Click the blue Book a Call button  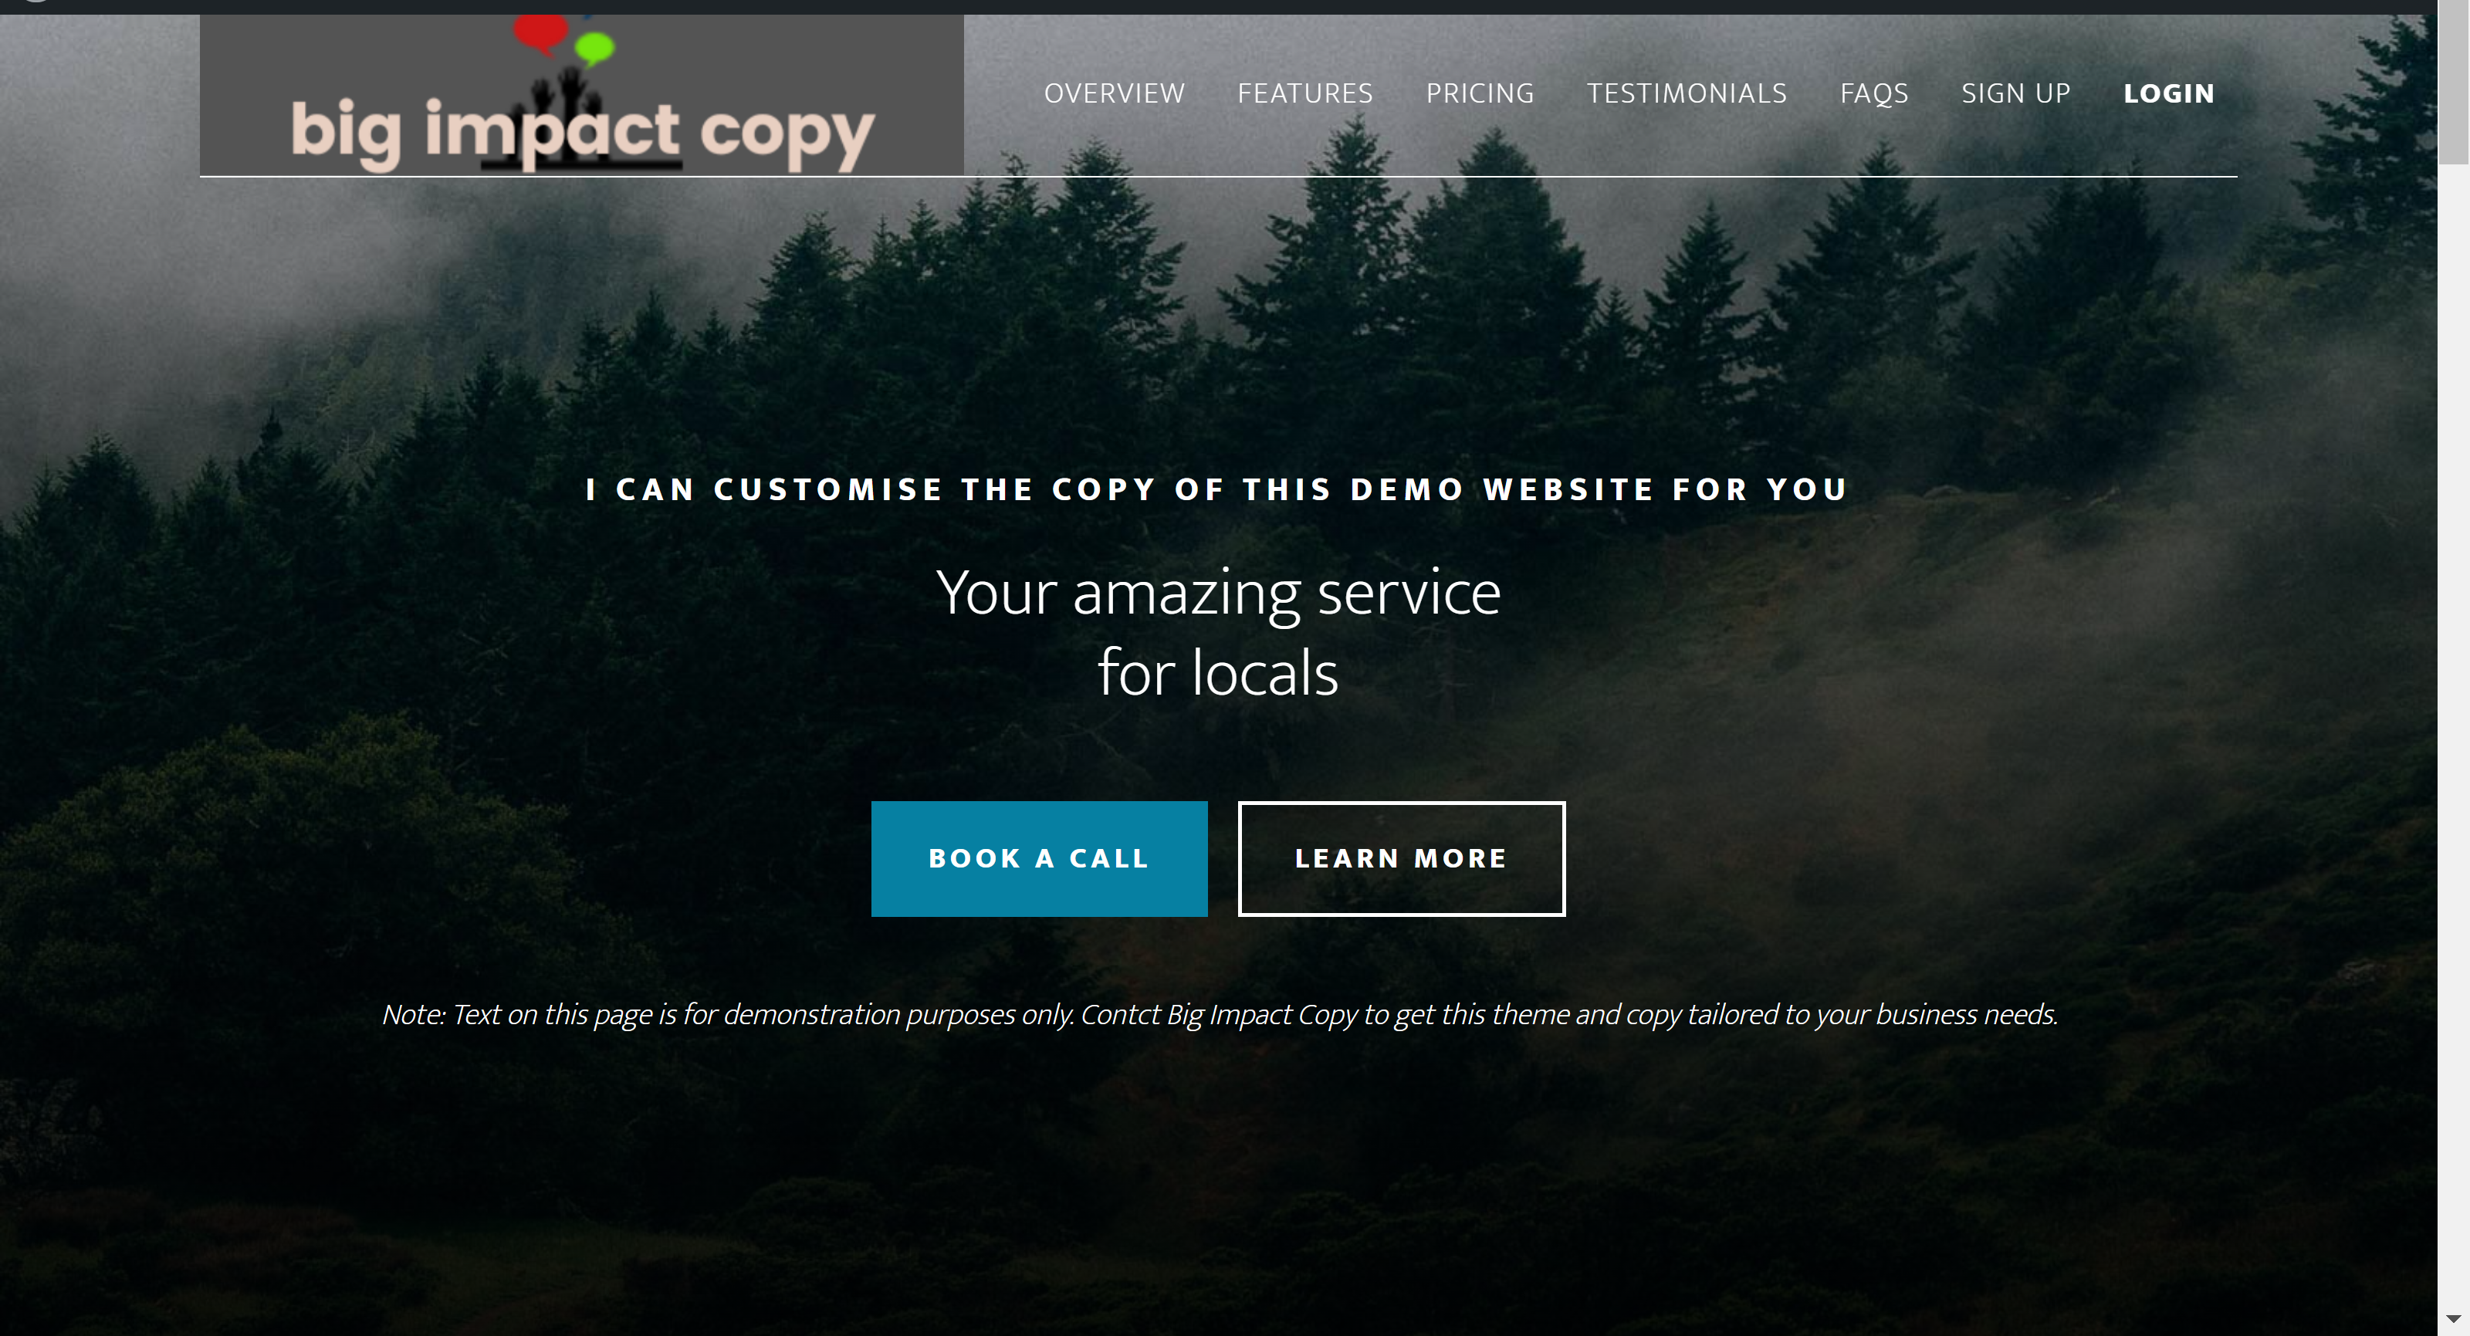click(x=1040, y=858)
